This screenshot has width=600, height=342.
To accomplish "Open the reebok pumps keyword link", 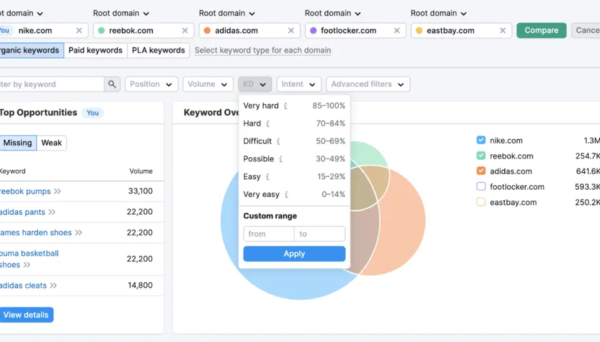I will [25, 191].
